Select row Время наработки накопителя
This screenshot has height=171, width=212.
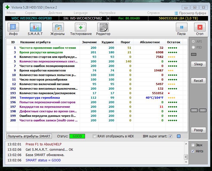(97, 70)
